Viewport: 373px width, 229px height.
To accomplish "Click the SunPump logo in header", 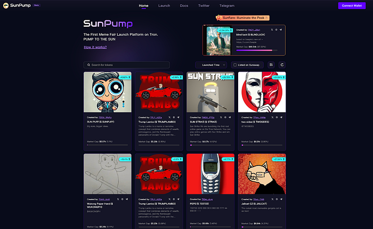I will coord(17,5).
